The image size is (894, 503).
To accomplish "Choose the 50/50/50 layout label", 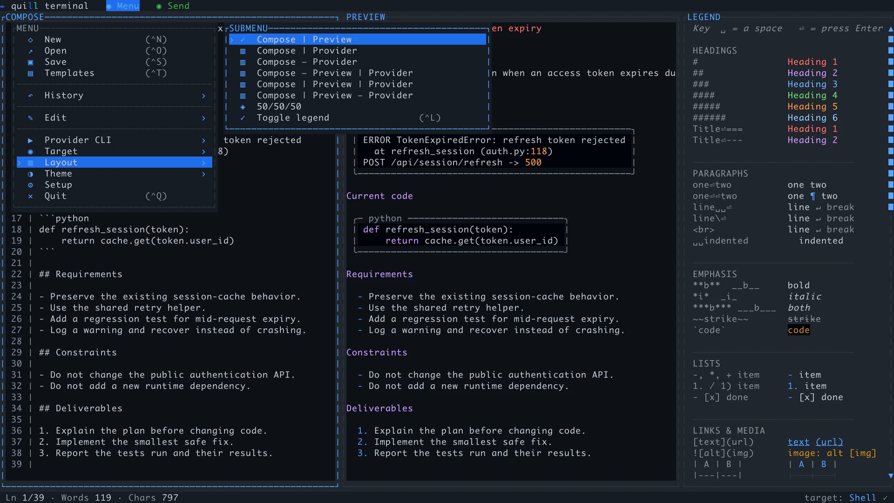I will (x=279, y=107).
